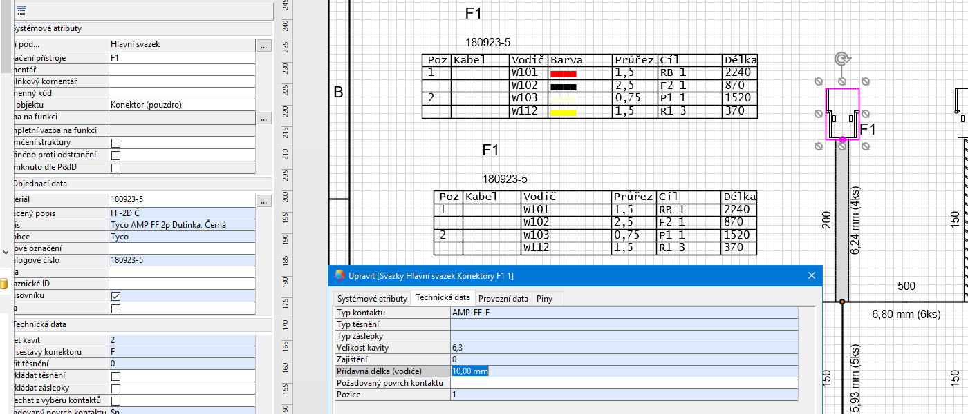
Task: Toggle the checked checkbox in Objednací data section
Action: click(115, 295)
